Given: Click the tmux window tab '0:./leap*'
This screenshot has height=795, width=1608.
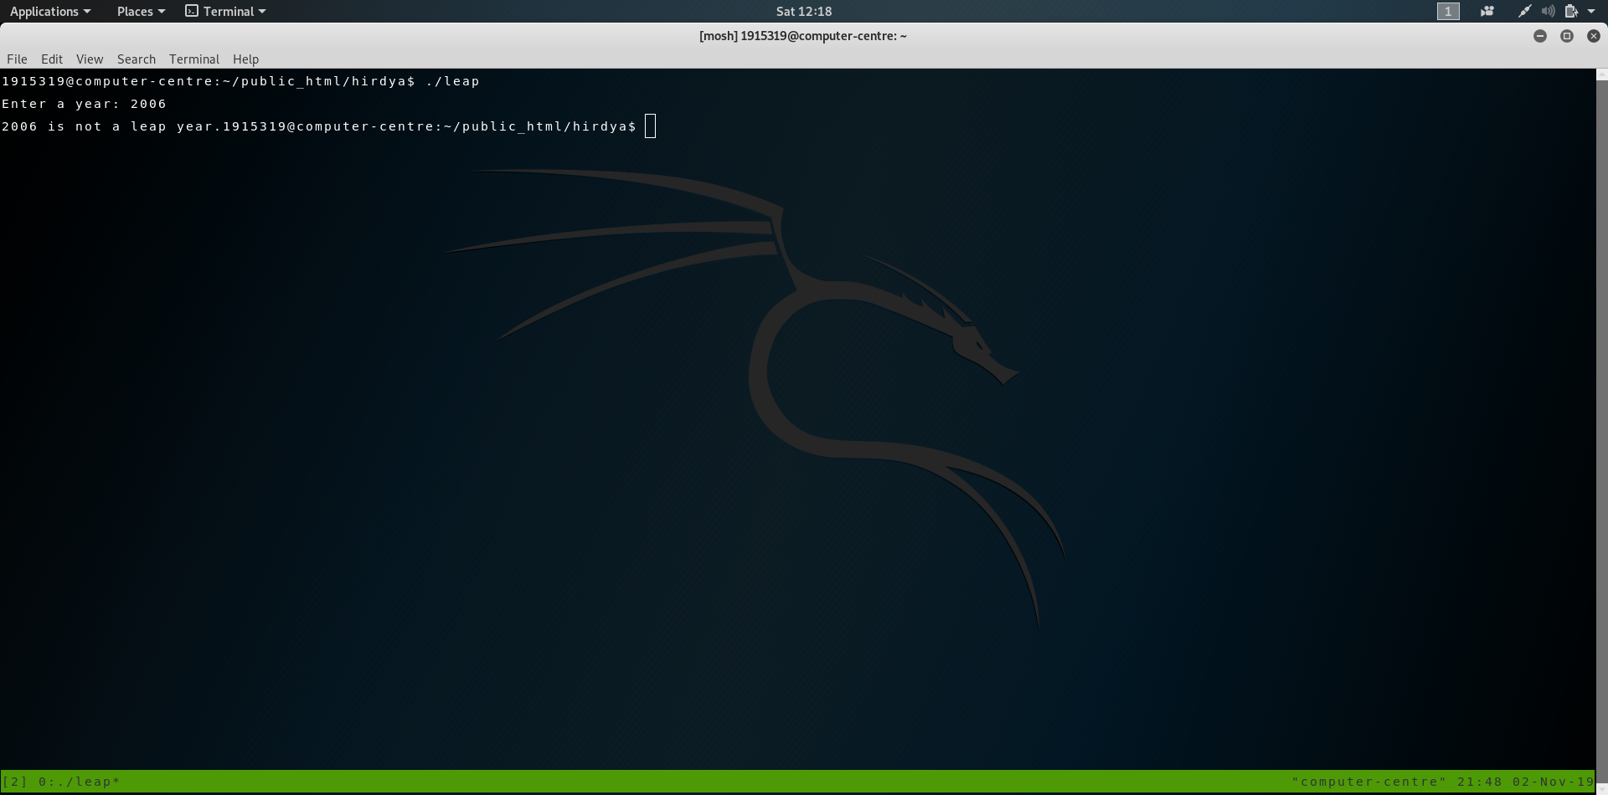Looking at the screenshot, I should [80, 782].
